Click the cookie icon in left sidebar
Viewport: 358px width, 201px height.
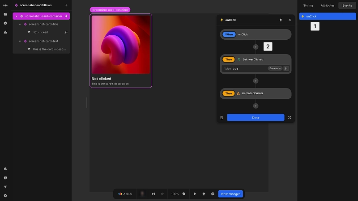click(5, 169)
